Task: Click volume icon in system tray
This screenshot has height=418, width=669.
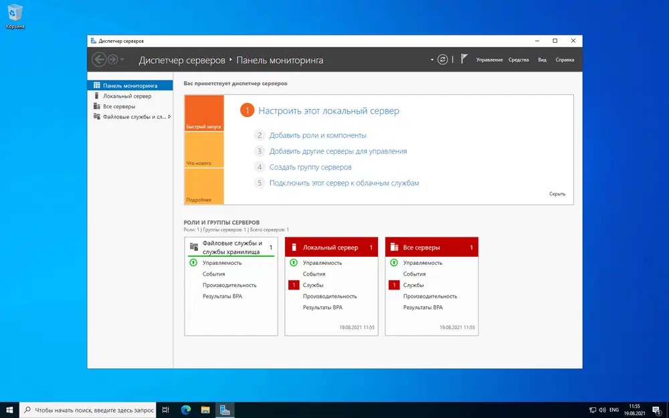Action: (603, 410)
